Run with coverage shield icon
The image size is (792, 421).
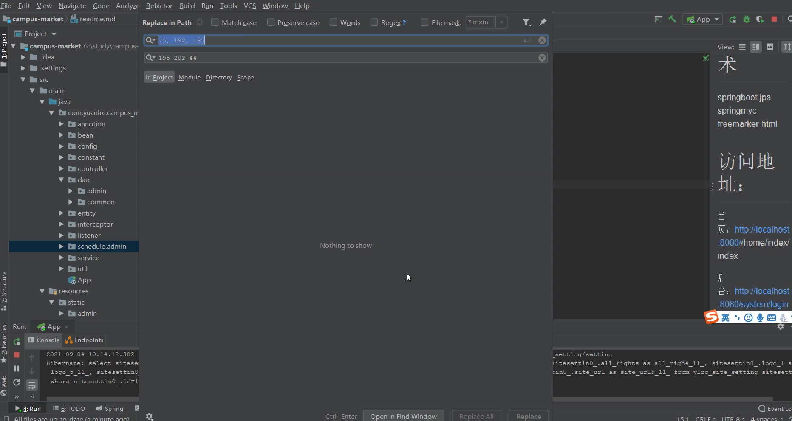coord(760,20)
